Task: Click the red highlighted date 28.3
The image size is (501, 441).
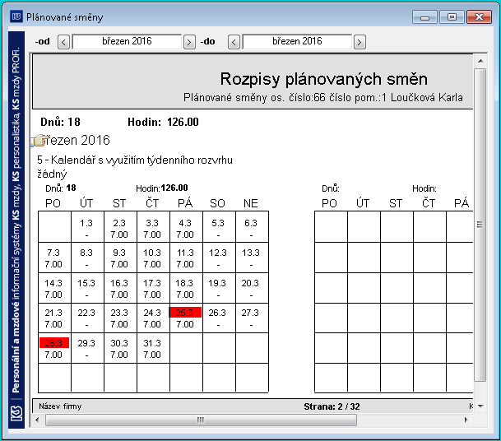Action: [54, 342]
